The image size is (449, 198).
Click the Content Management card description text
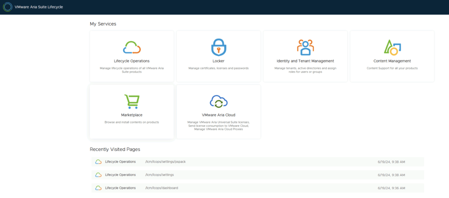(x=392, y=68)
